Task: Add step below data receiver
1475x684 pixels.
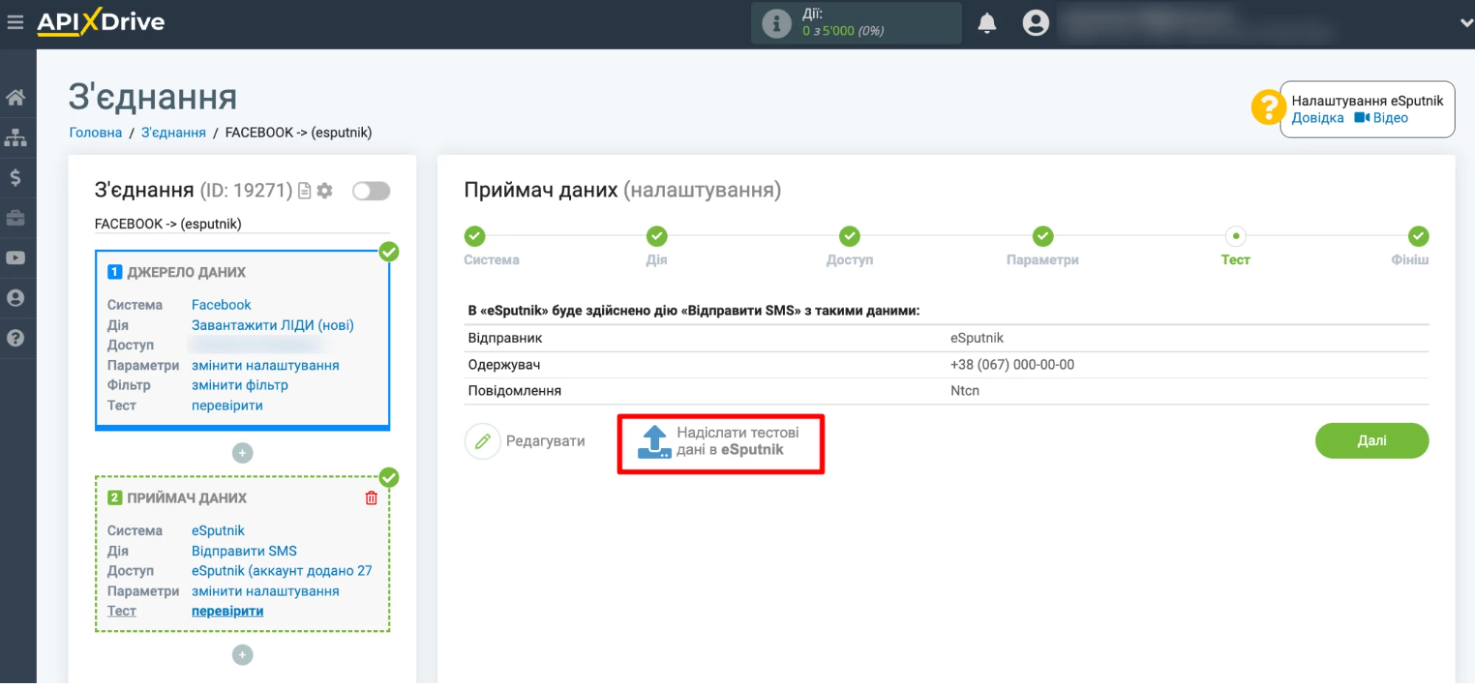Action: pos(243,655)
